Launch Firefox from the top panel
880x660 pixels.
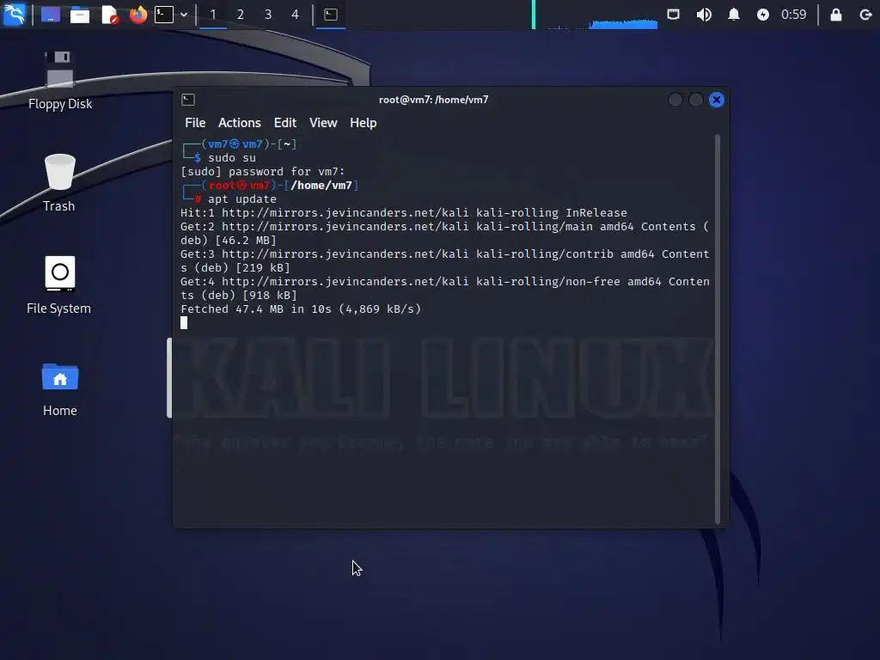138,14
